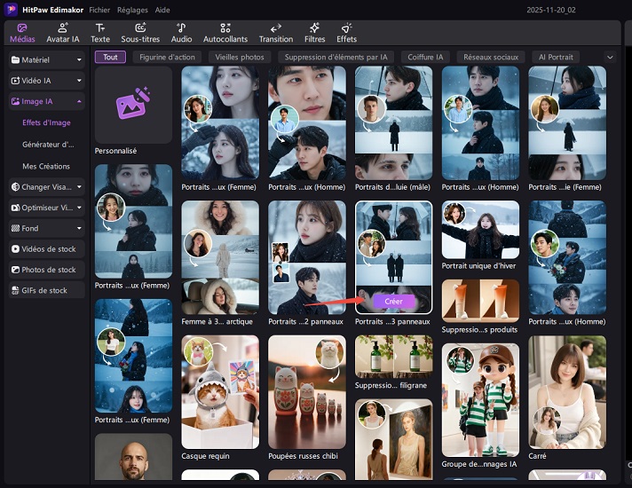
Task: Select the Filtres toolbar icon
Action: coord(314,33)
